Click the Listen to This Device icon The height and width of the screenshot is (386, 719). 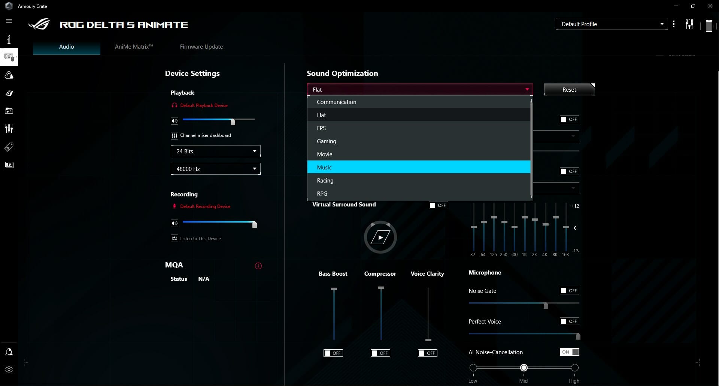tap(175, 238)
